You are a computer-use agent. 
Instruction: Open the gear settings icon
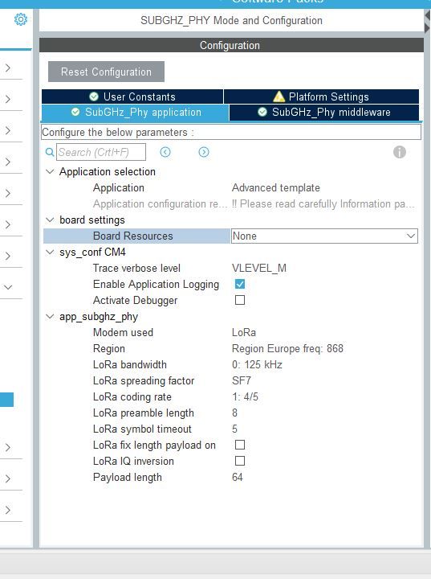click(21, 19)
